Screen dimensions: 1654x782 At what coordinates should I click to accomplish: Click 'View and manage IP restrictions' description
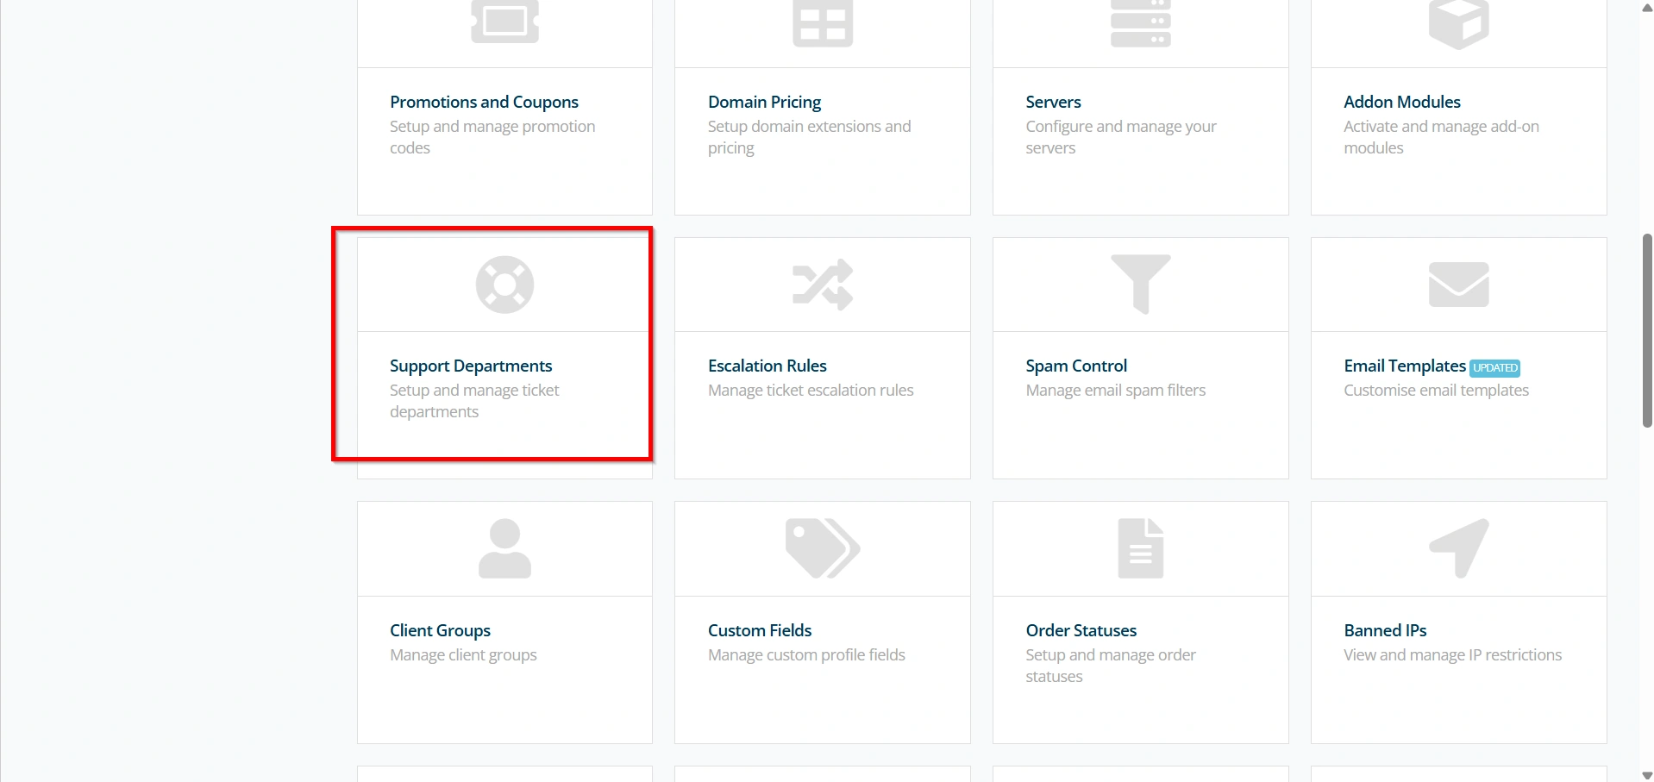(1452, 655)
